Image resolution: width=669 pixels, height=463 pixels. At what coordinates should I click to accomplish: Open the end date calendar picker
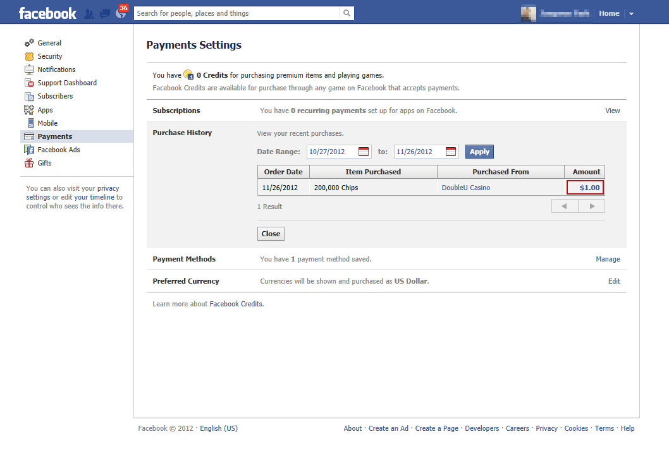(x=451, y=152)
